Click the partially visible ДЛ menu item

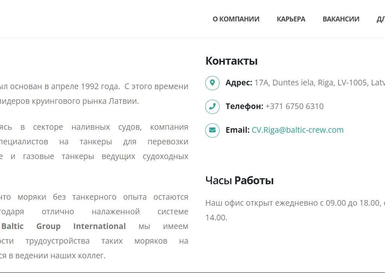point(380,19)
